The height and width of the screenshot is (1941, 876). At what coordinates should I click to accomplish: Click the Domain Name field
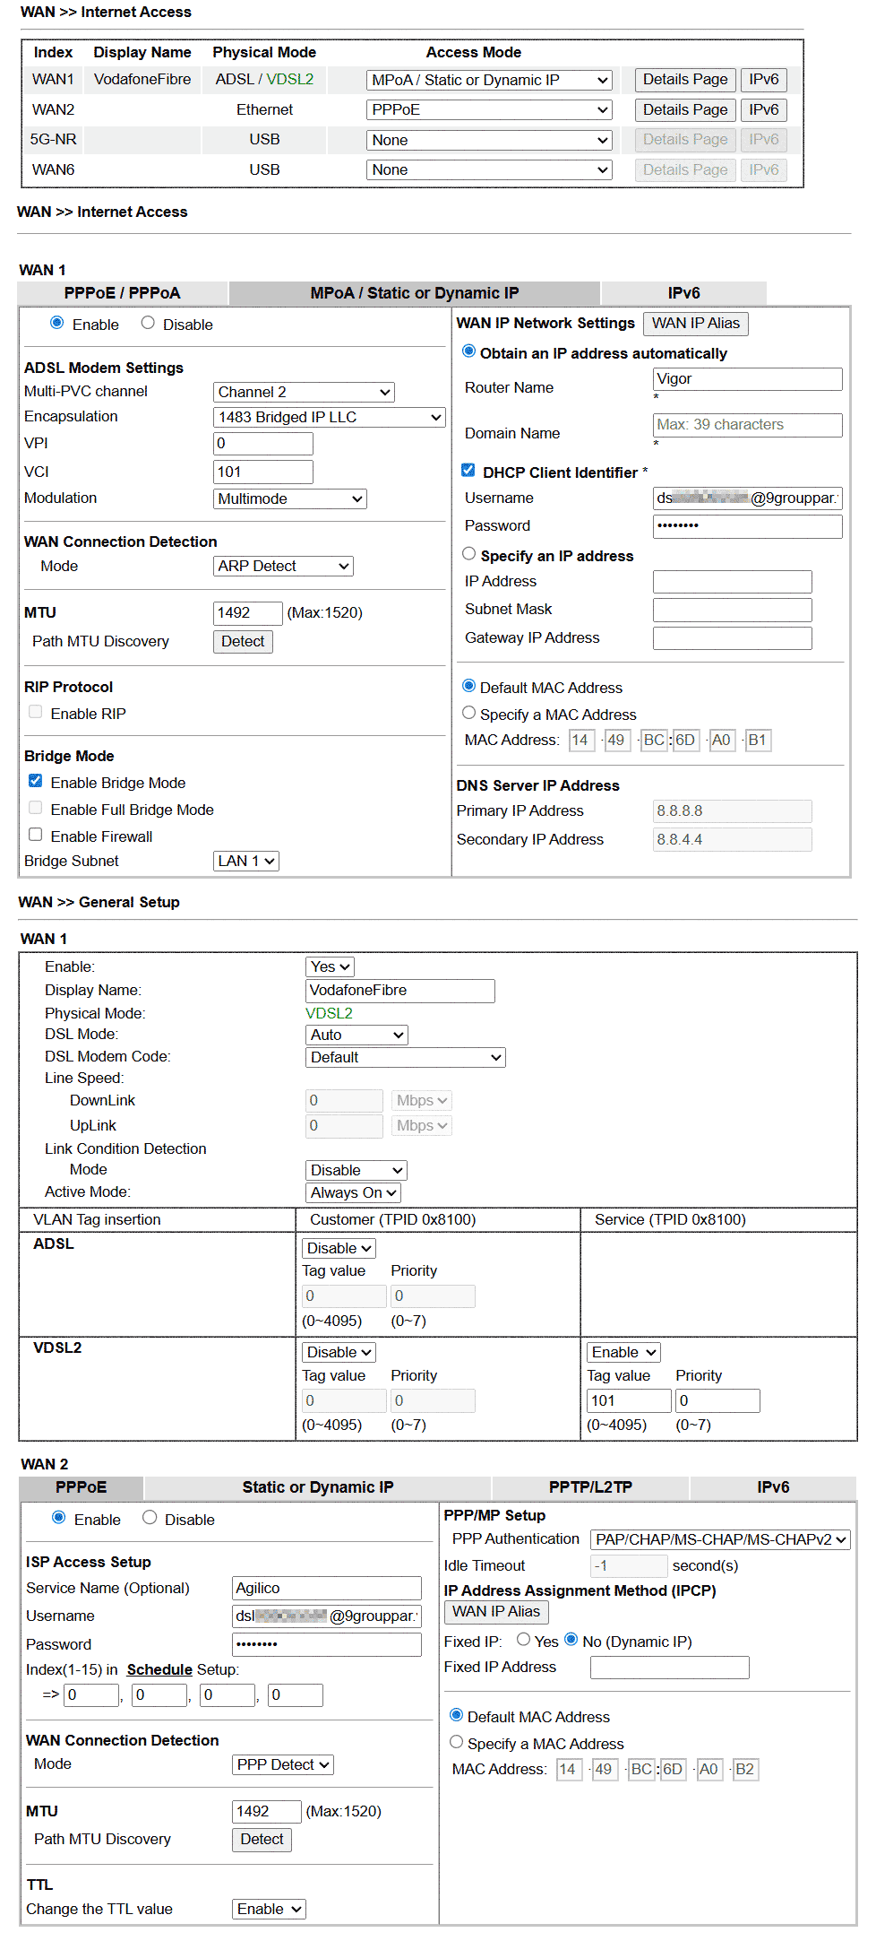[x=748, y=425]
